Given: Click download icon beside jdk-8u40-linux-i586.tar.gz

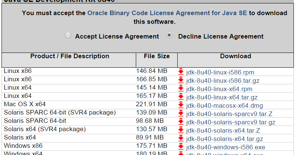Looking at the screenshot, I should coord(181,81).
